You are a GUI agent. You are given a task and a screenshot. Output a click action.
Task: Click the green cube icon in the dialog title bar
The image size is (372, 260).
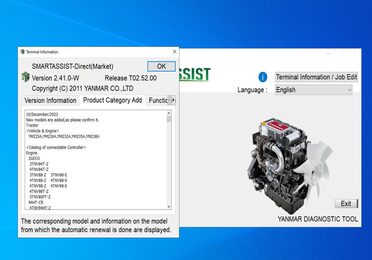tap(22, 52)
